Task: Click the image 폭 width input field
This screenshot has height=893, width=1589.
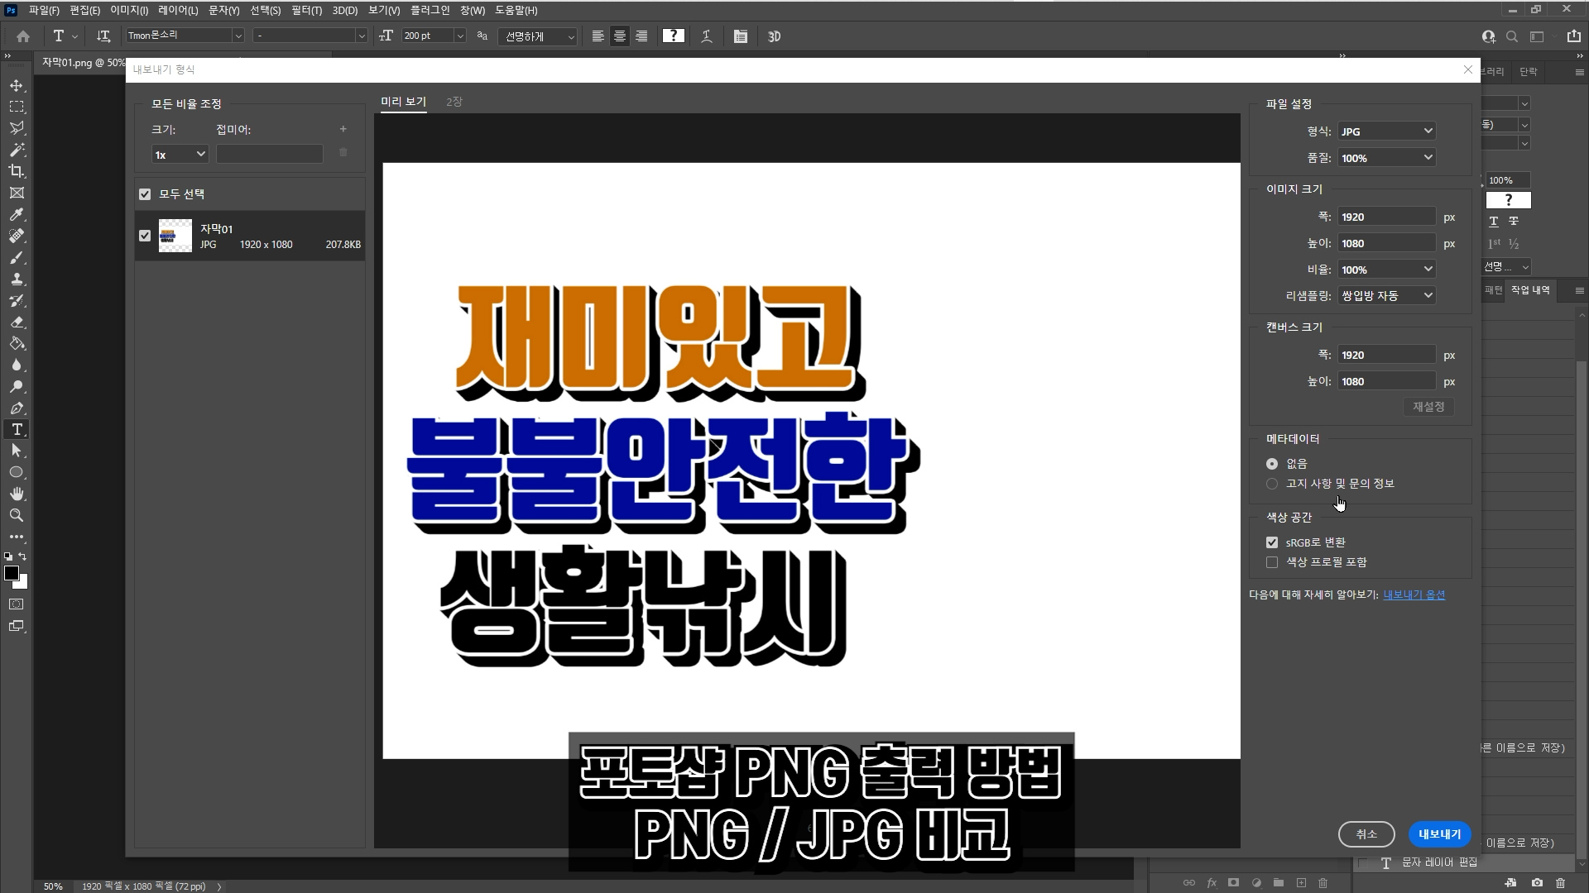Action: [1386, 217]
